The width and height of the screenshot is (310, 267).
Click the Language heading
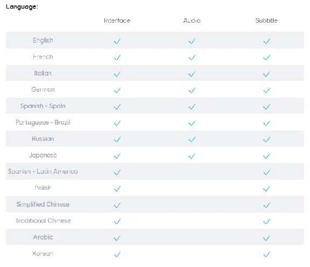[x=22, y=6]
